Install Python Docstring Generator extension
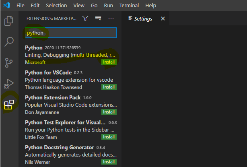The width and height of the screenshot is (247, 167). (109, 162)
